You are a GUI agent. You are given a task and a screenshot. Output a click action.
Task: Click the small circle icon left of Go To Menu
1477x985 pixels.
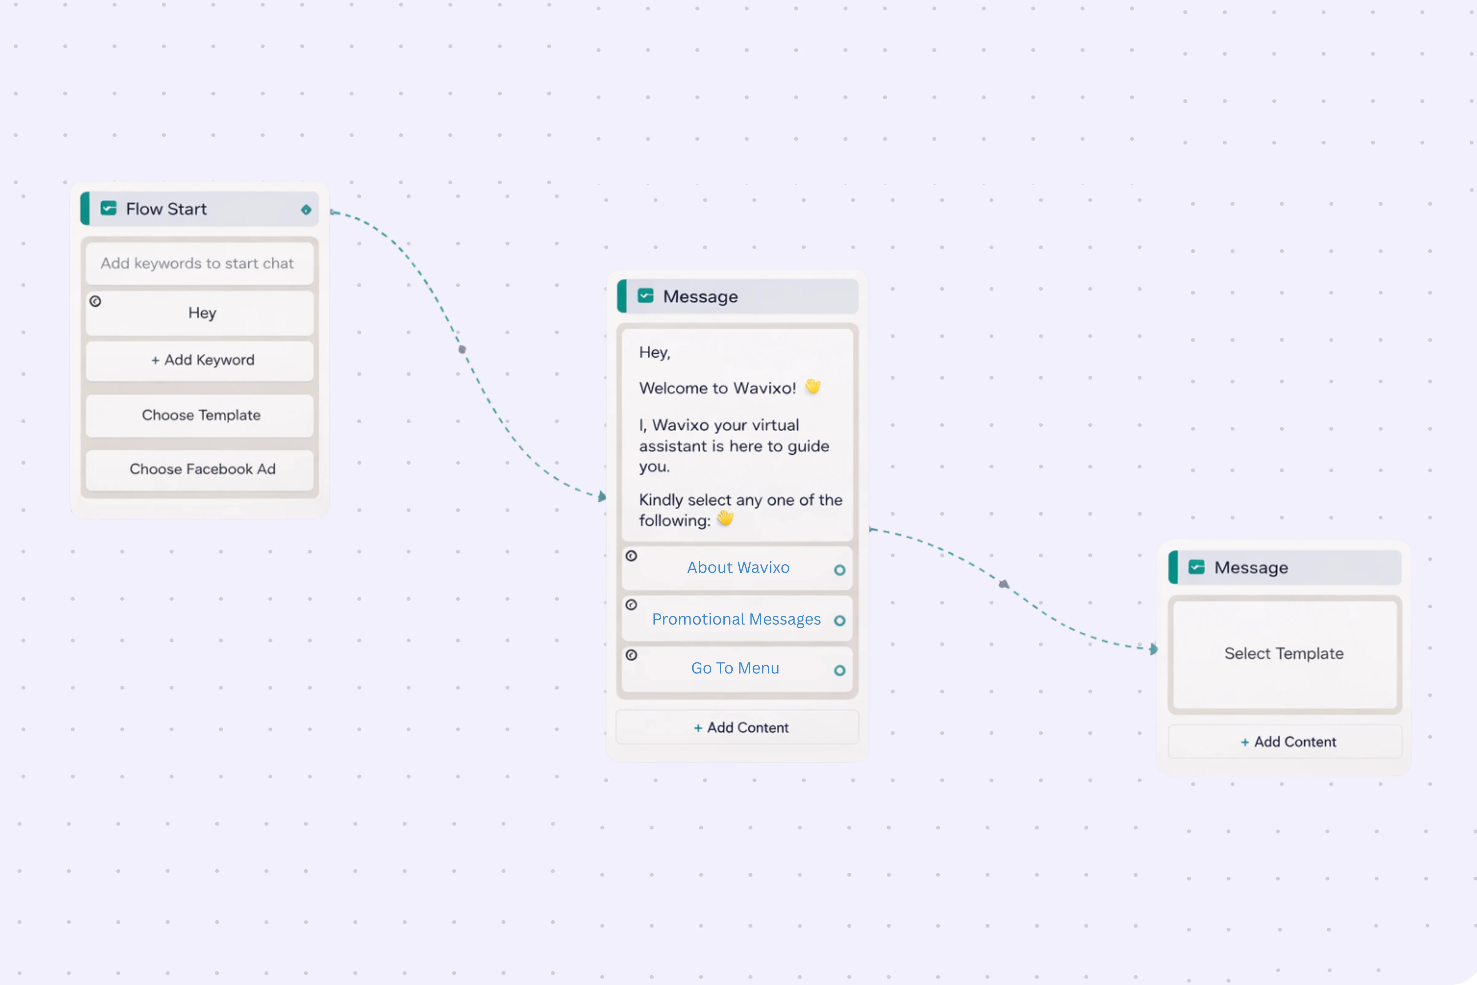tap(631, 655)
